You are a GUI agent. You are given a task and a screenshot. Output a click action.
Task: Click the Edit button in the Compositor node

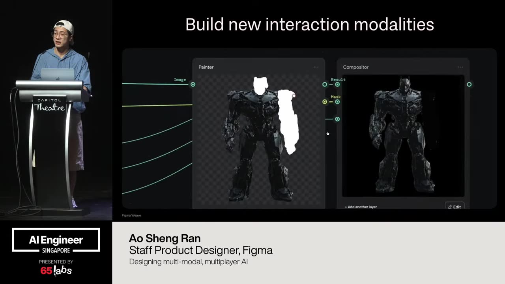[x=454, y=207]
